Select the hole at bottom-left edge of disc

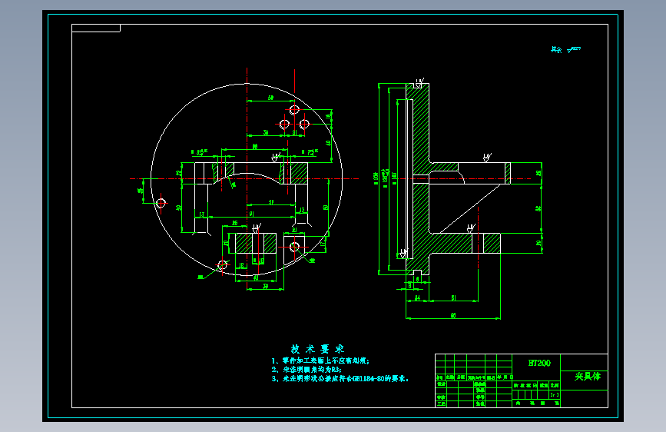222,265
